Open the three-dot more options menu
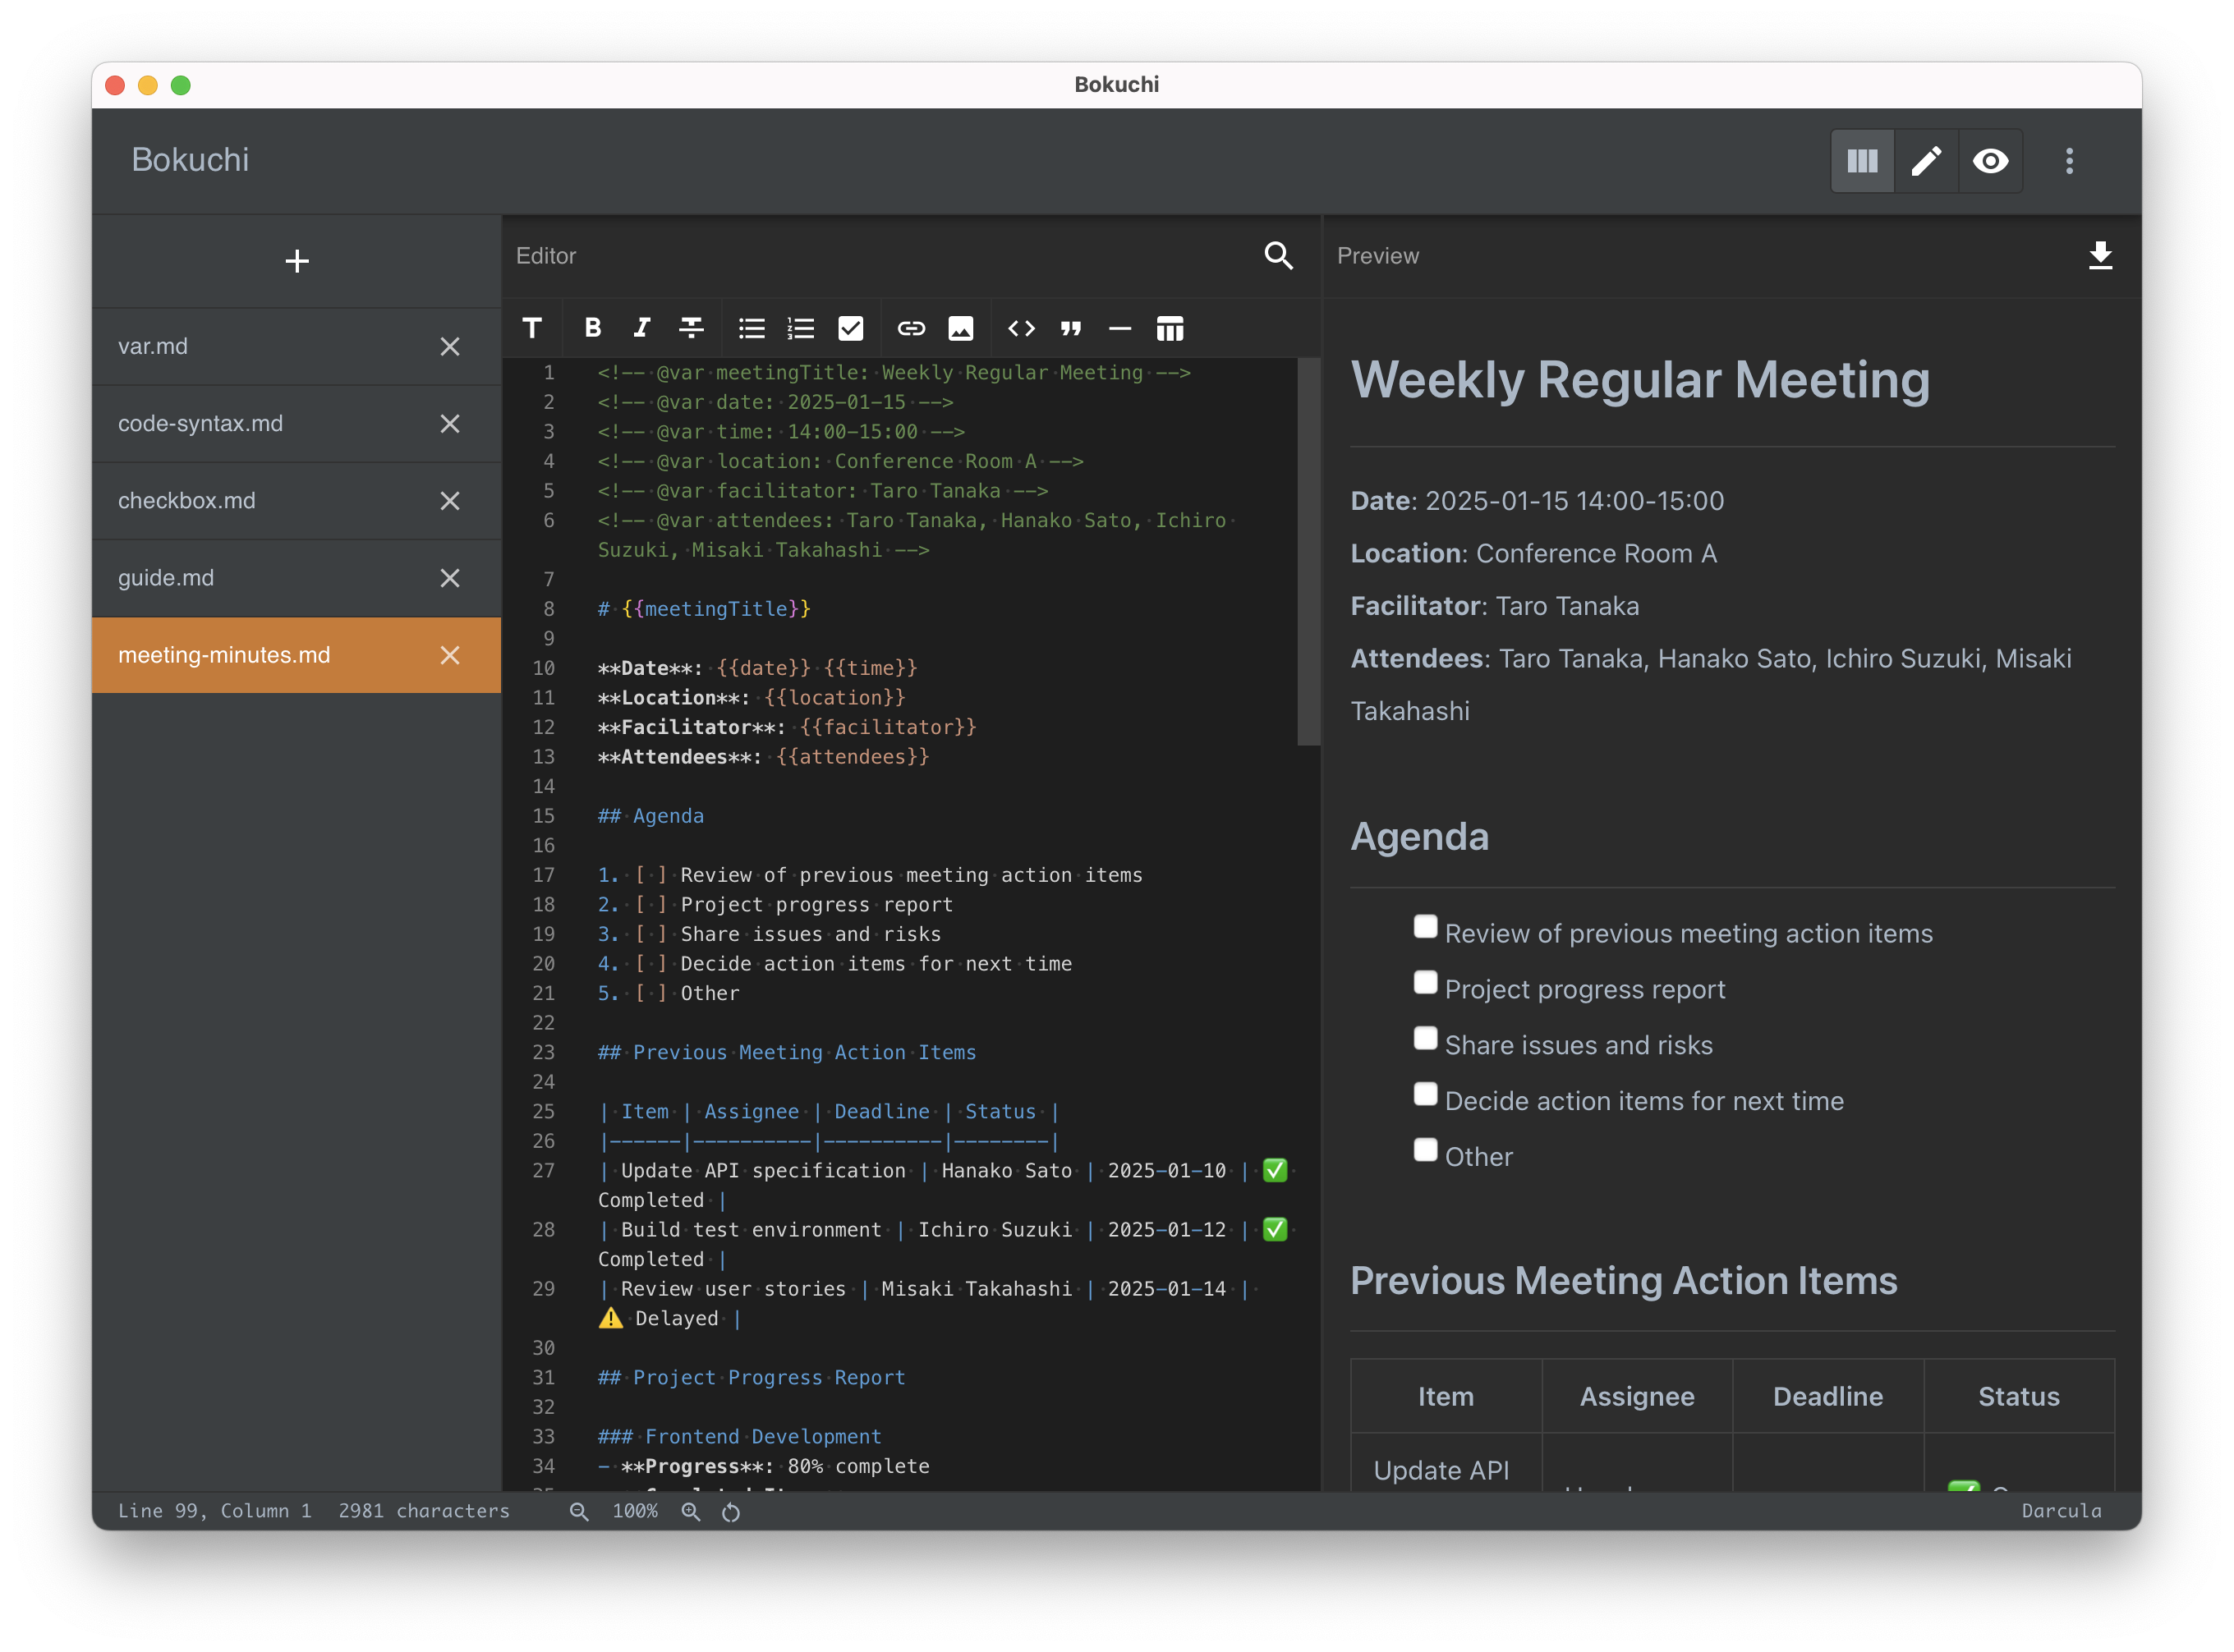Viewport: 2234px width, 1652px height. click(x=2069, y=161)
